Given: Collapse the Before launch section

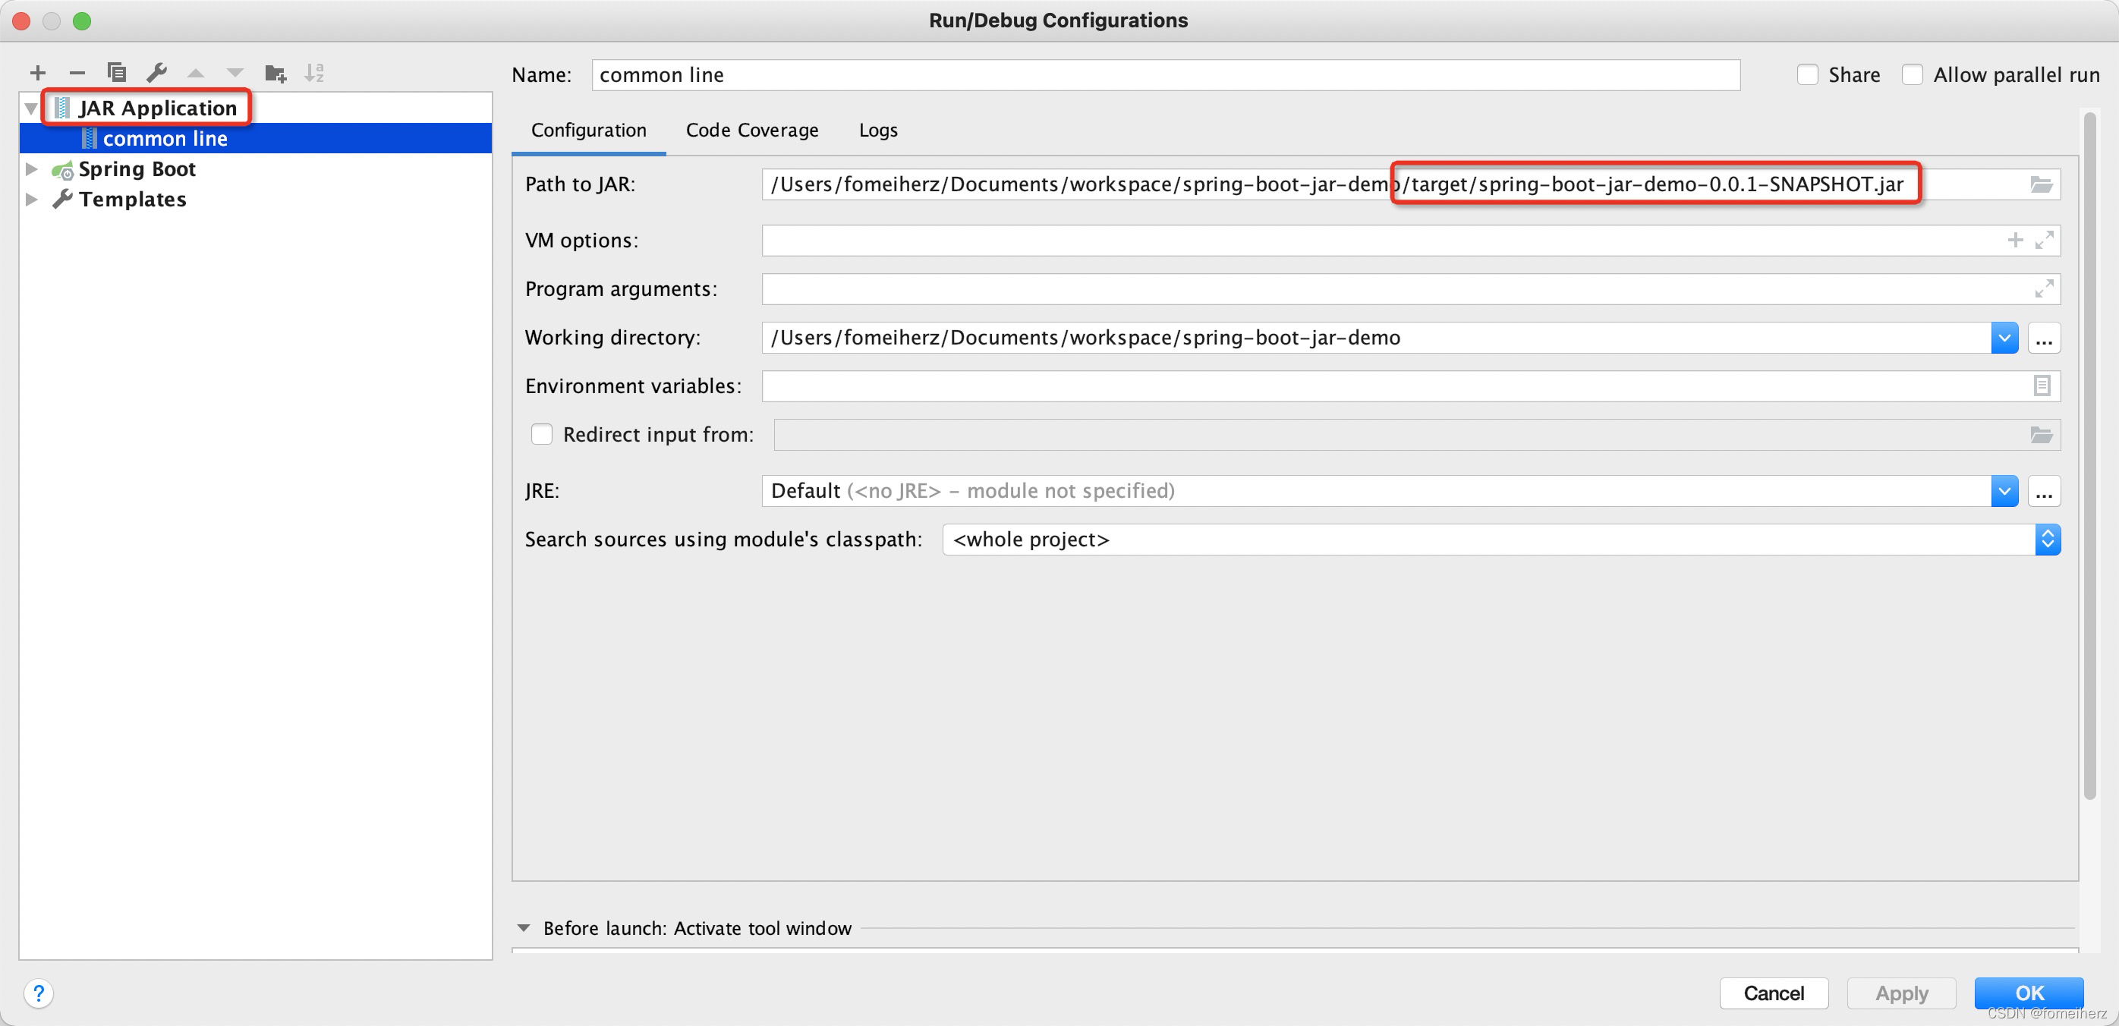Looking at the screenshot, I should [x=523, y=928].
